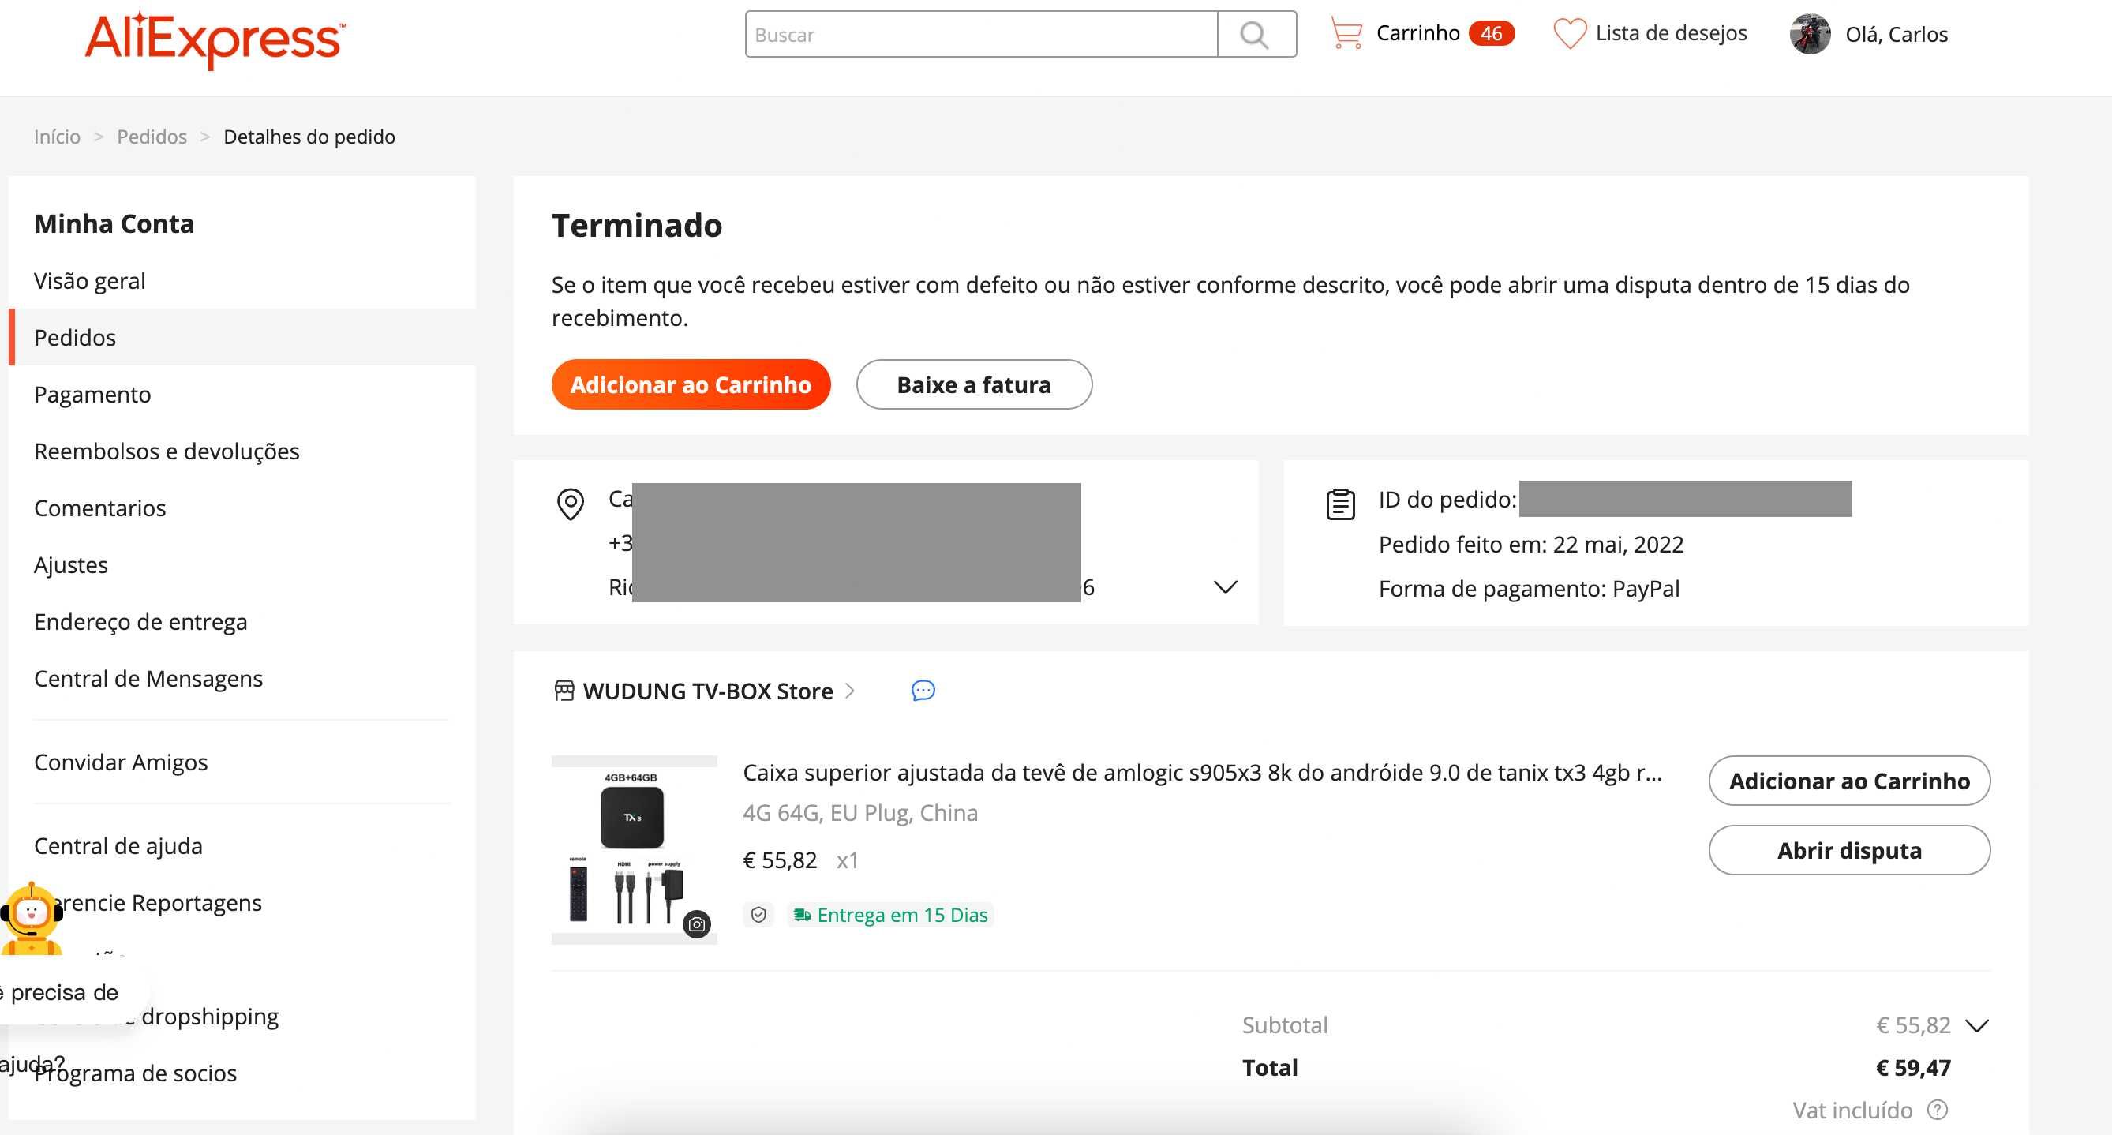Navigate to Reembolsos e devoluções section

pyautogui.click(x=167, y=450)
